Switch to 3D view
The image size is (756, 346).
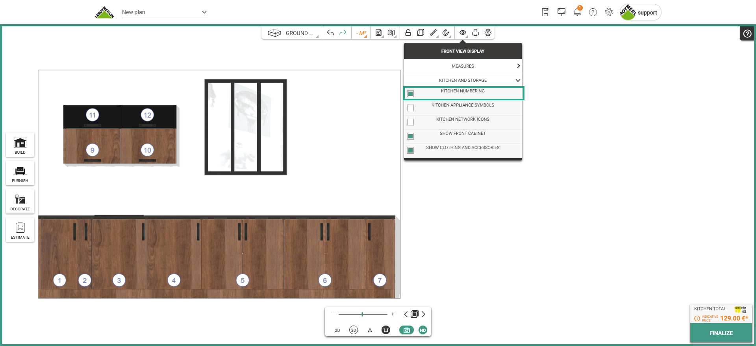click(x=354, y=330)
